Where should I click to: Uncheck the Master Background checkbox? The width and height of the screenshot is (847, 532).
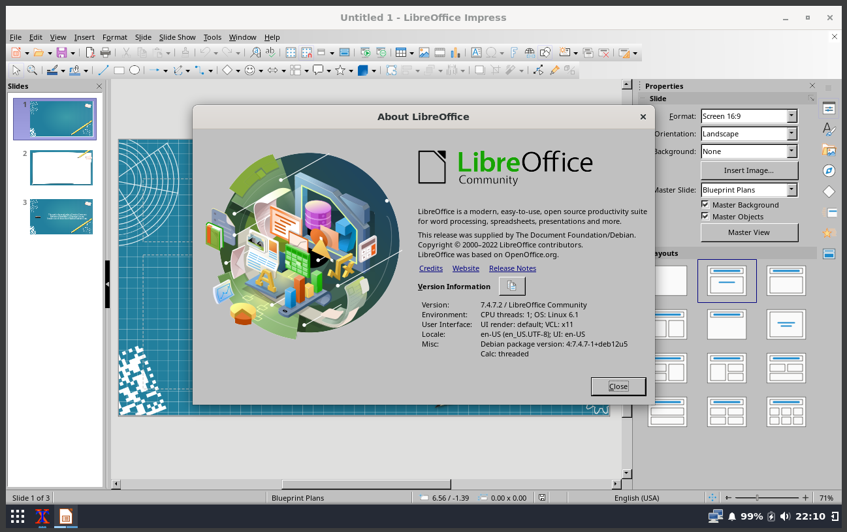(705, 204)
